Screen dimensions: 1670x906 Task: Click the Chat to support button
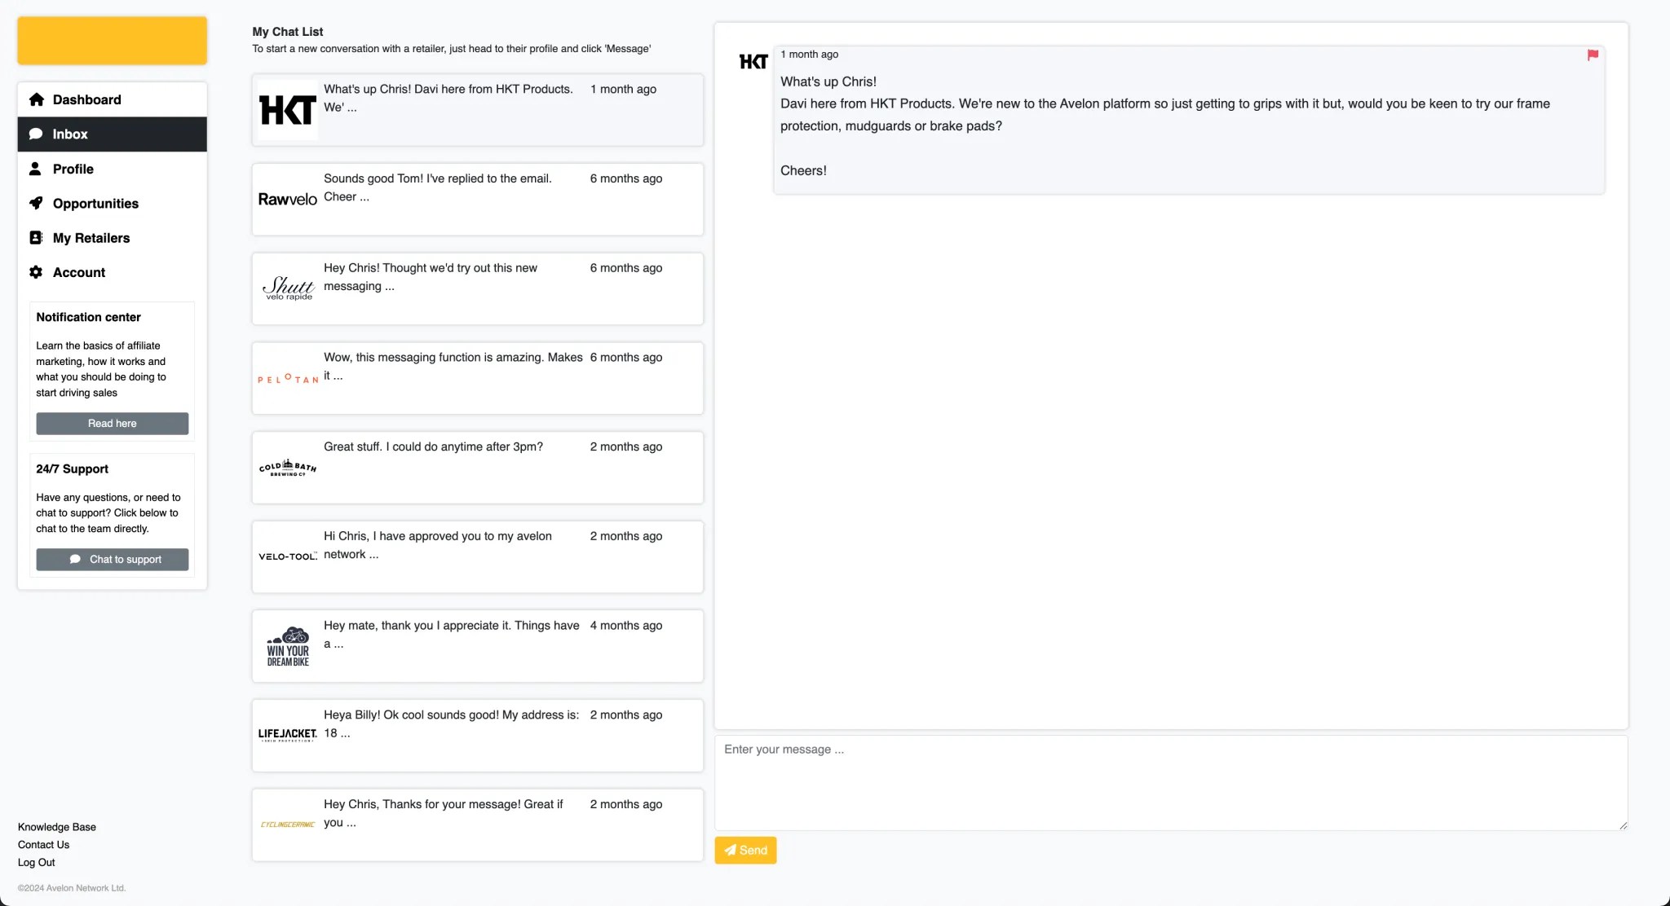112,560
